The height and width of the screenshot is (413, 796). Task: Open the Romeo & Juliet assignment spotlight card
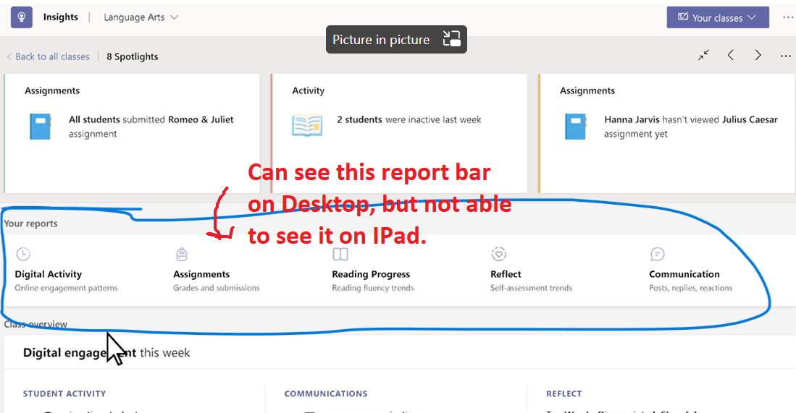[x=132, y=133]
